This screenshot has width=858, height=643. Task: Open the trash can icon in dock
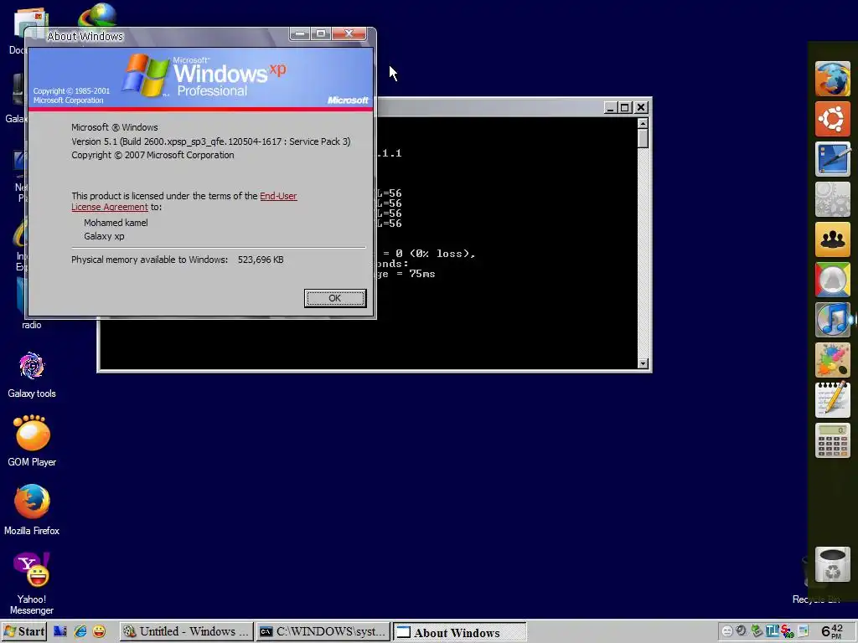click(832, 565)
